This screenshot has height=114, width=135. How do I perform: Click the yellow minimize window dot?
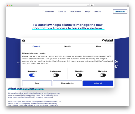point(10,5)
